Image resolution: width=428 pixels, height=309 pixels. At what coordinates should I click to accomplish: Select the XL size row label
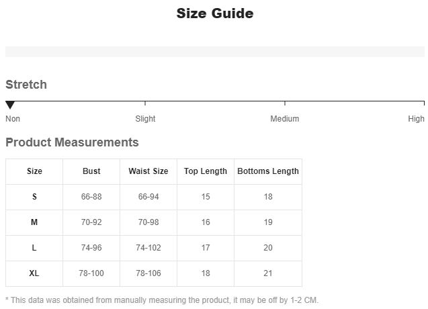[34, 273]
